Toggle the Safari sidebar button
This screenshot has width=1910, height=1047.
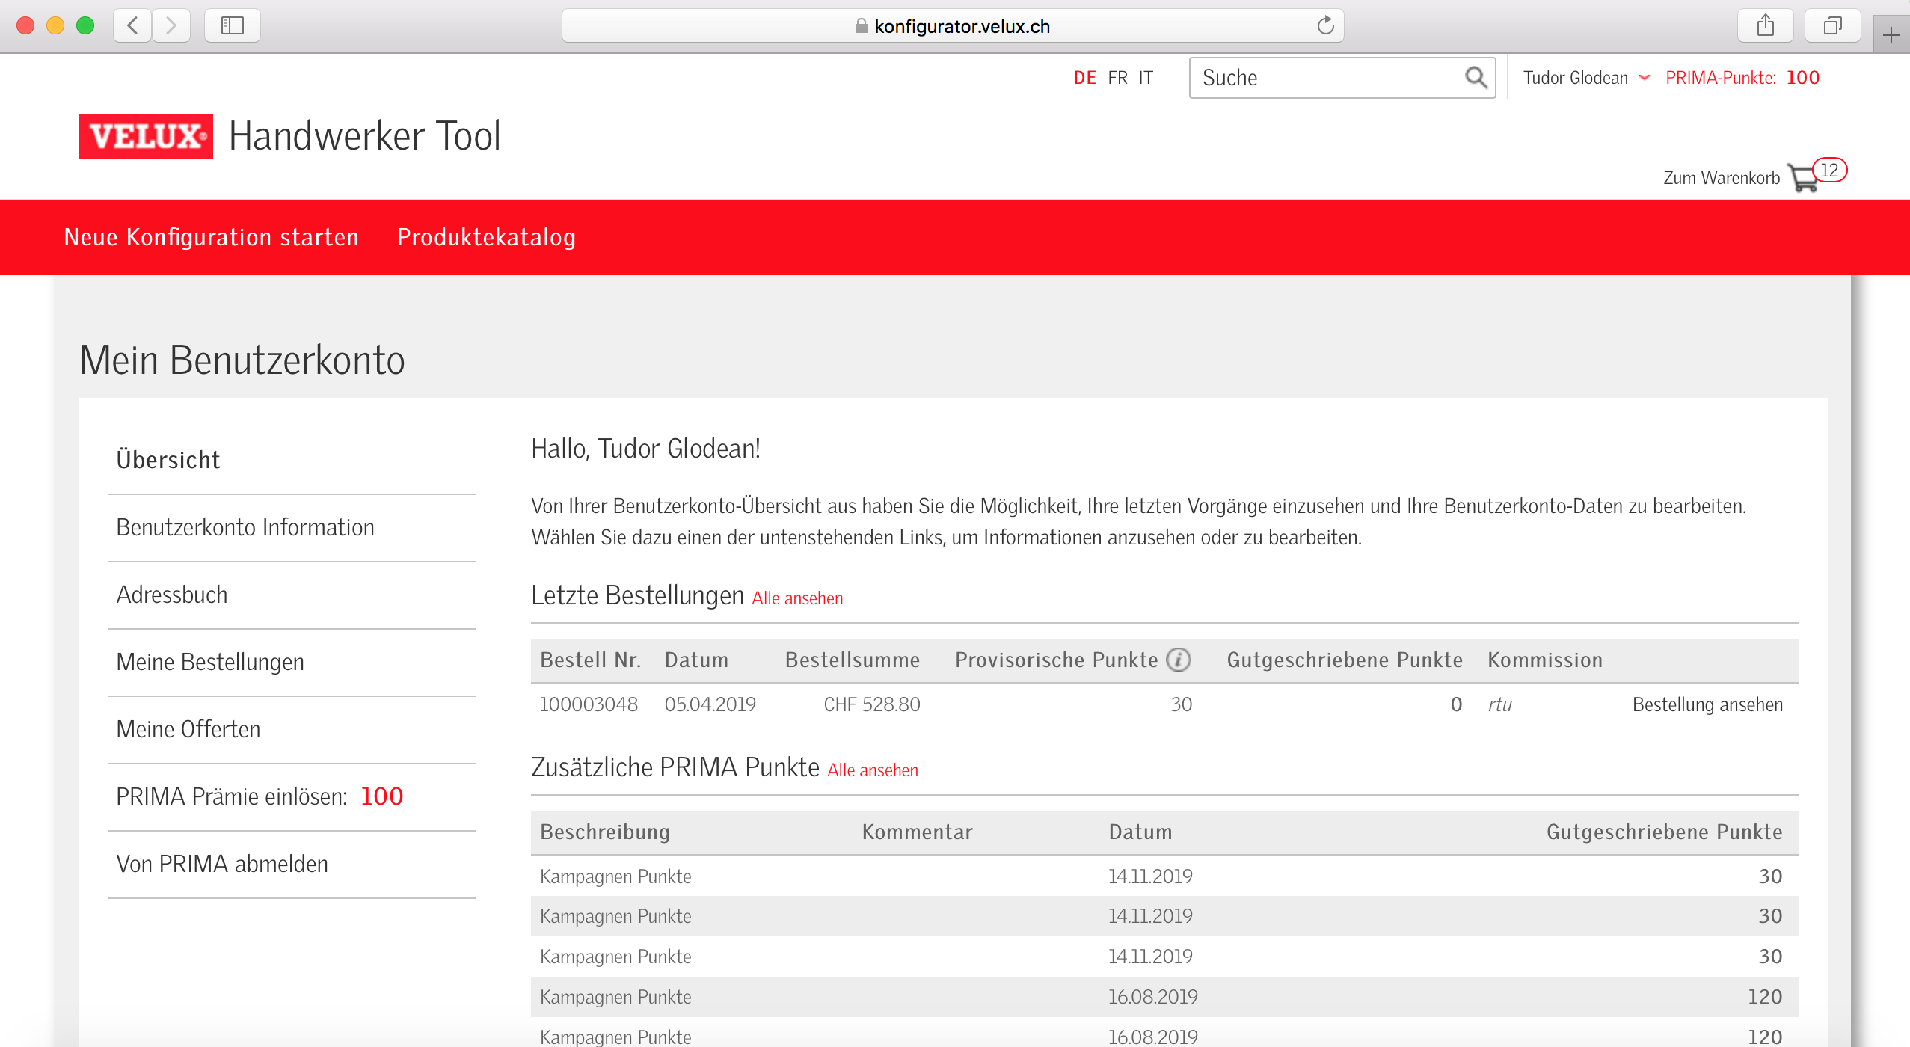tap(233, 25)
